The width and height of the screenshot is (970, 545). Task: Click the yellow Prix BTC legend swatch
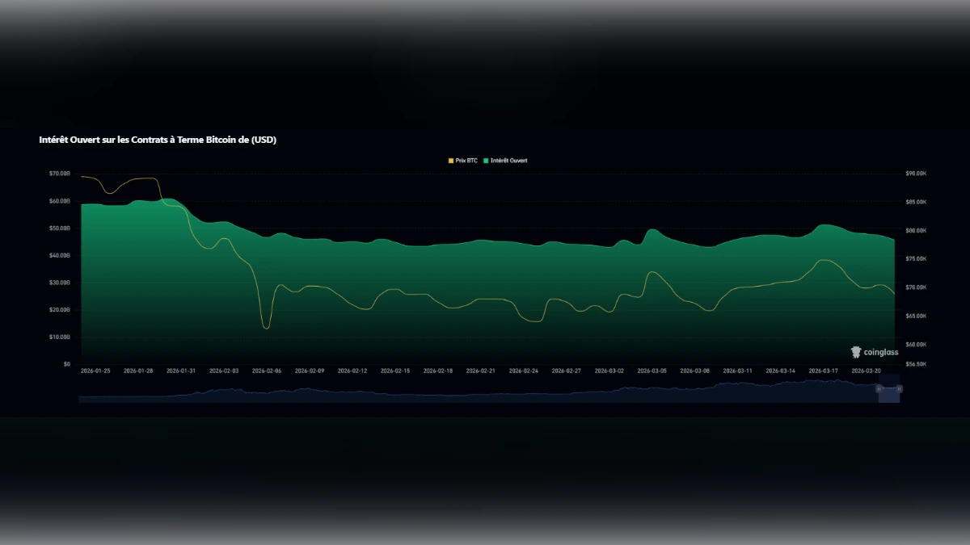pyautogui.click(x=451, y=161)
